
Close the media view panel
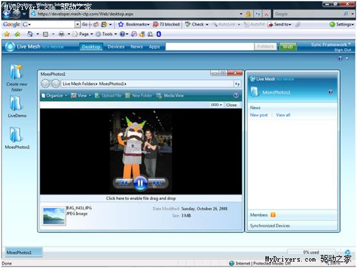pyautogui.click(x=231, y=104)
